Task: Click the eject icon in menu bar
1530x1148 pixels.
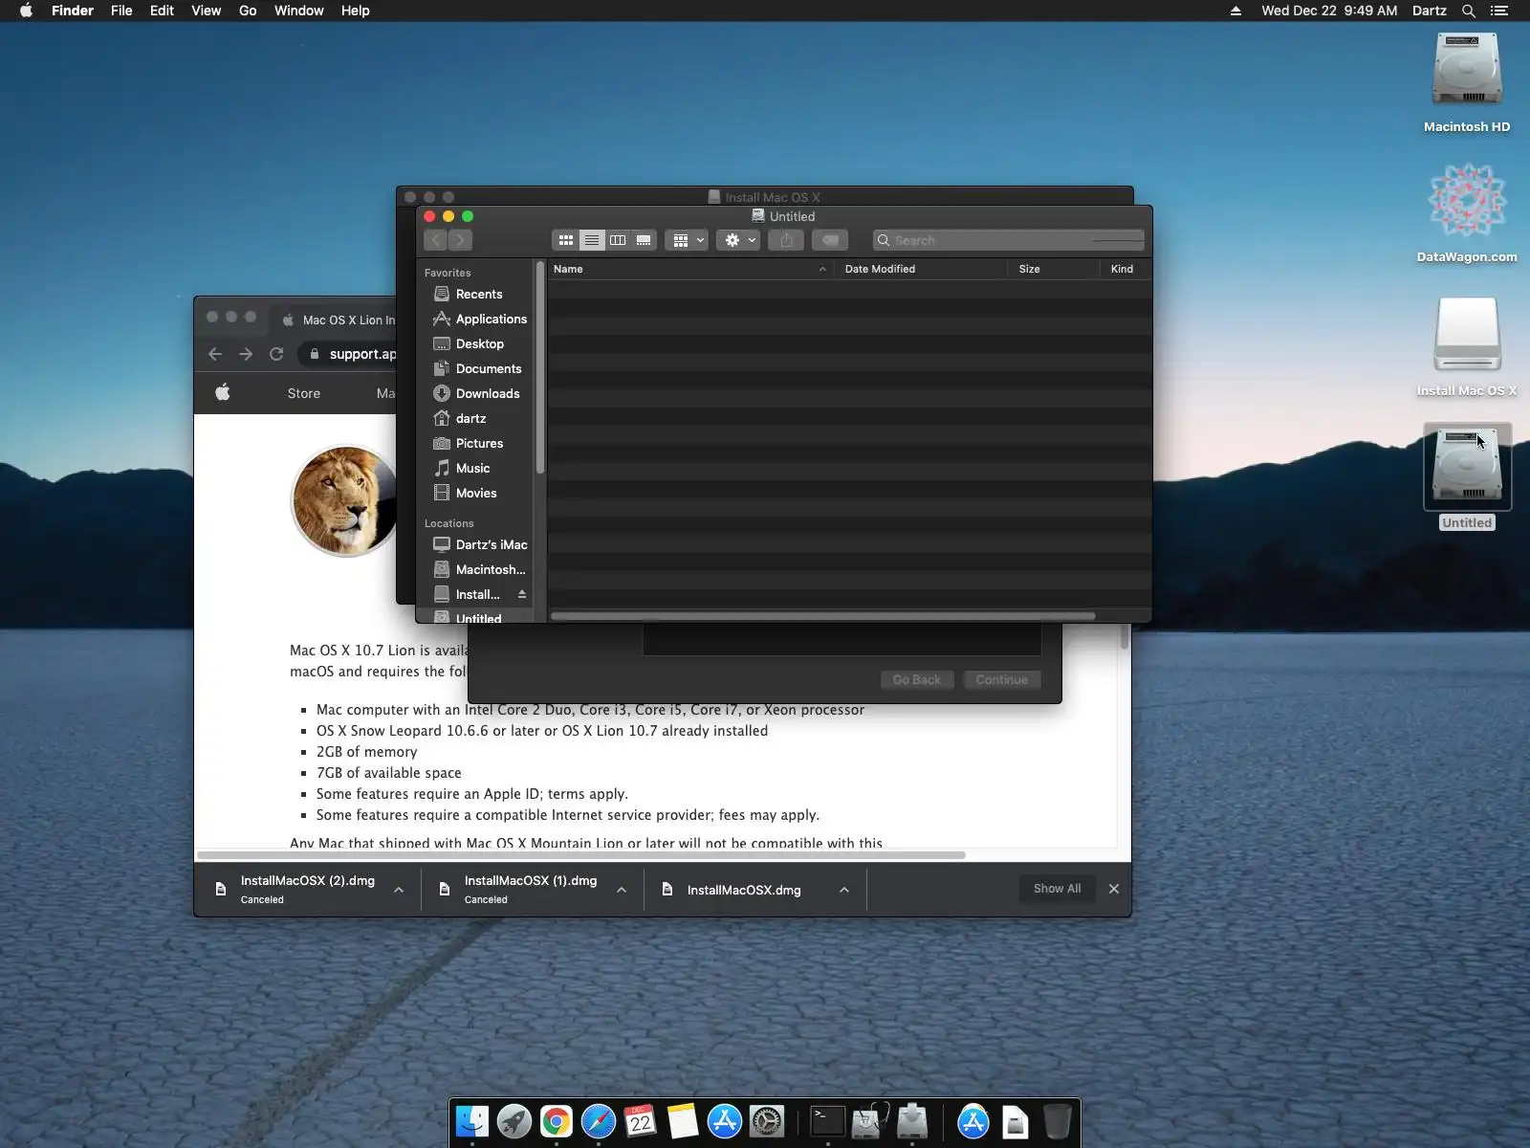Action: click(x=1235, y=11)
